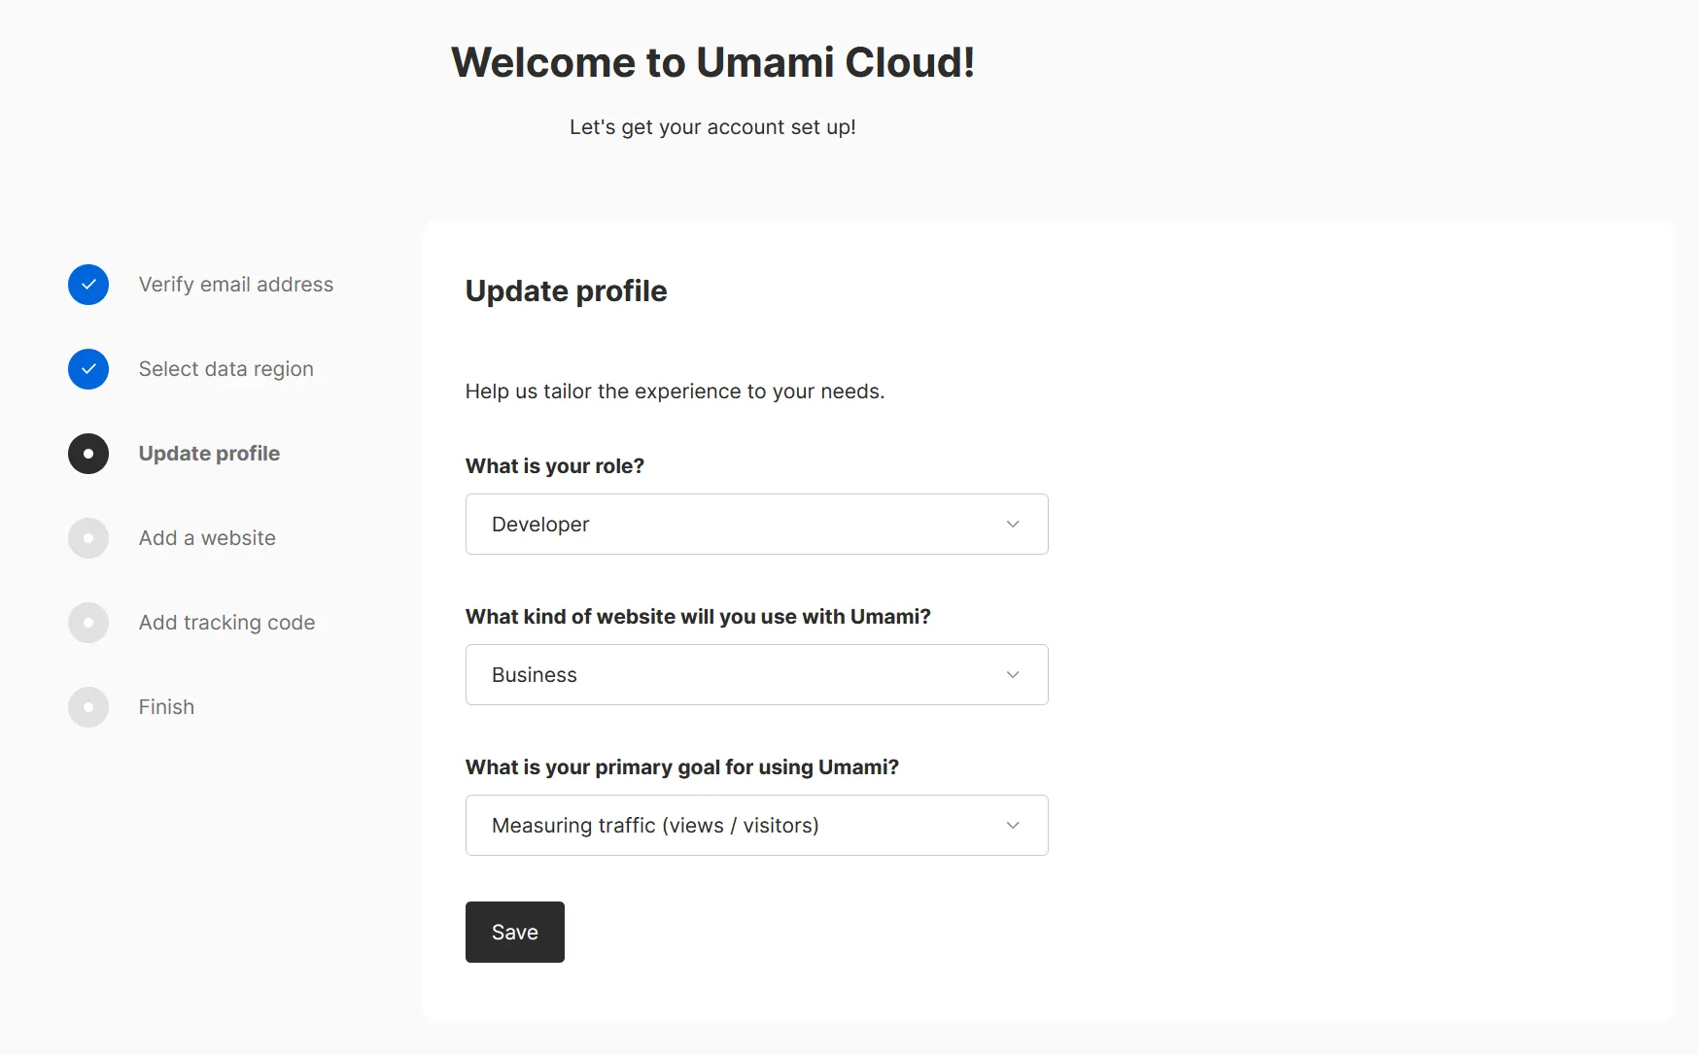Screen dimensions: 1699x1055
Task: Go to the Select data region step
Action: click(x=226, y=369)
